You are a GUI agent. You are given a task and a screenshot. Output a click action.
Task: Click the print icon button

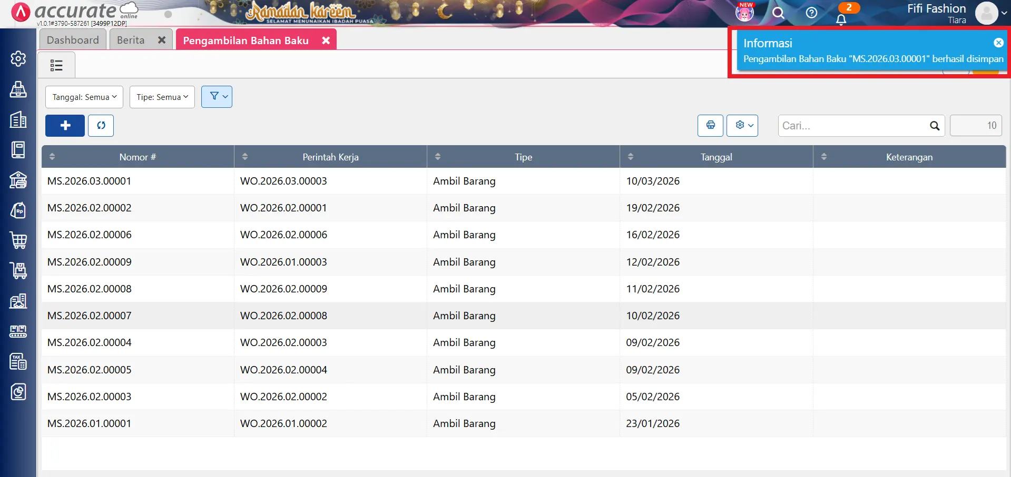click(x=710, y=125)
